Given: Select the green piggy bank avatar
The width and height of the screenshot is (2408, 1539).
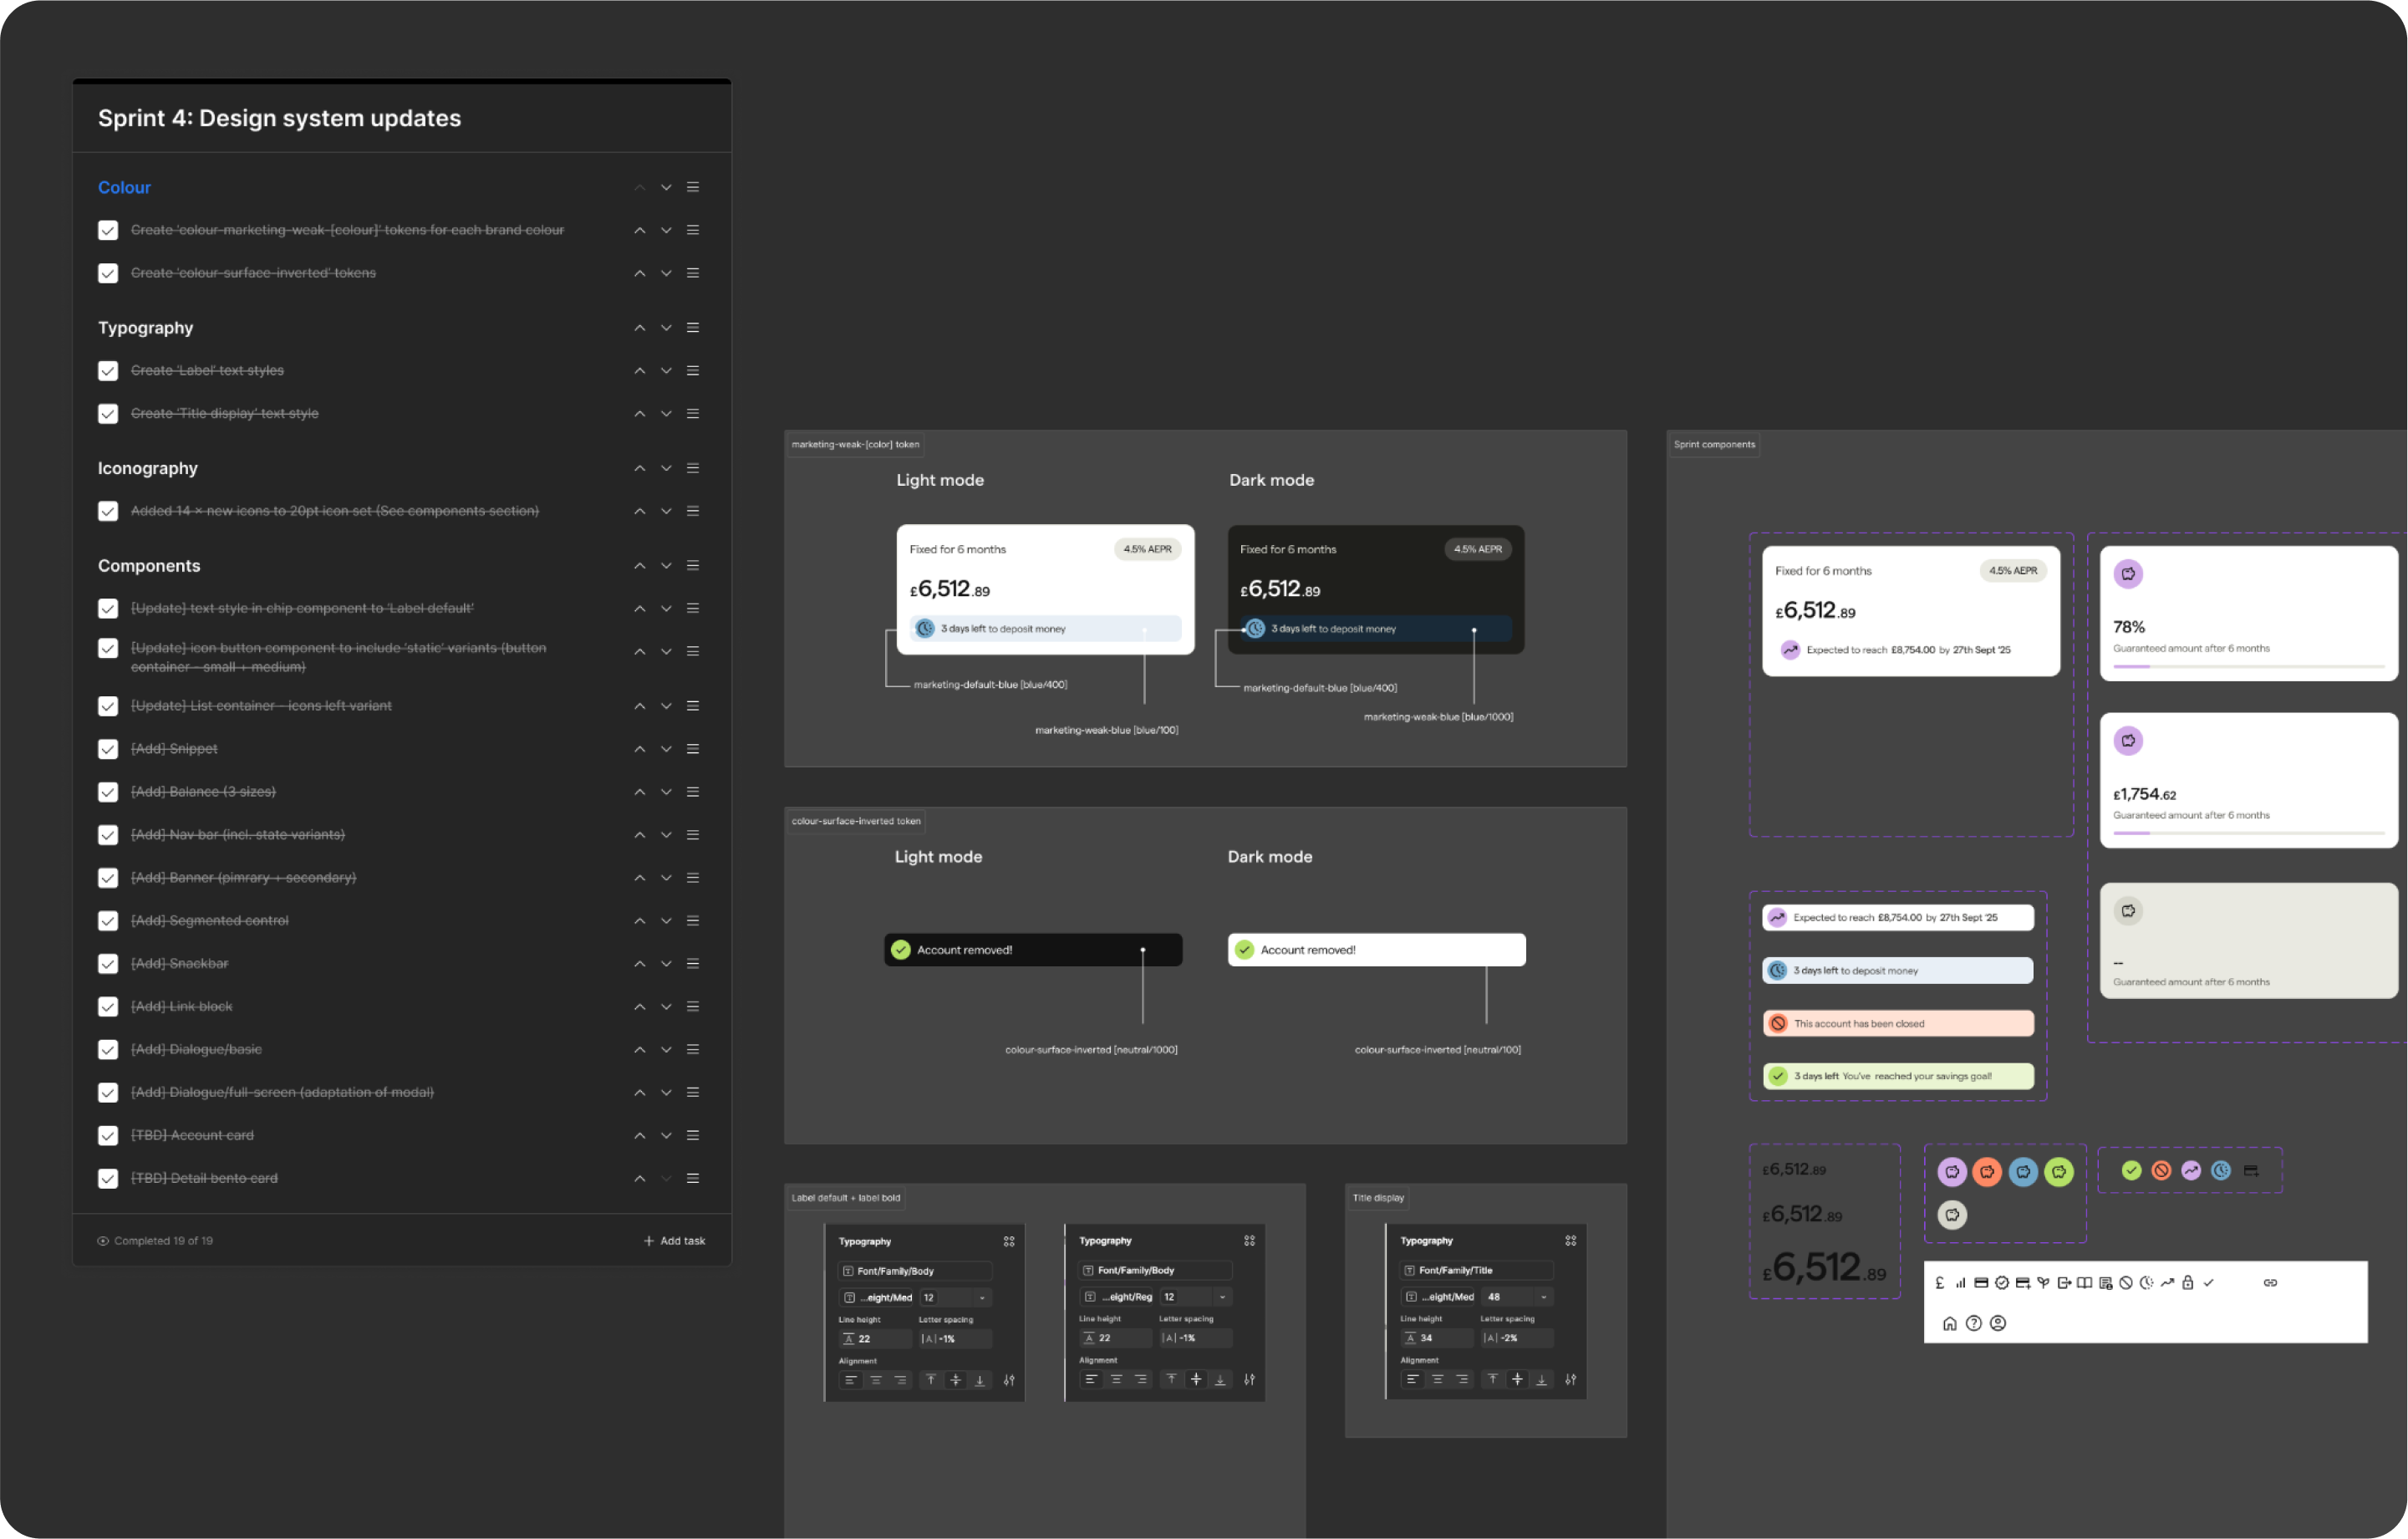Looking at the screenshot, I should [2059, 1172].
